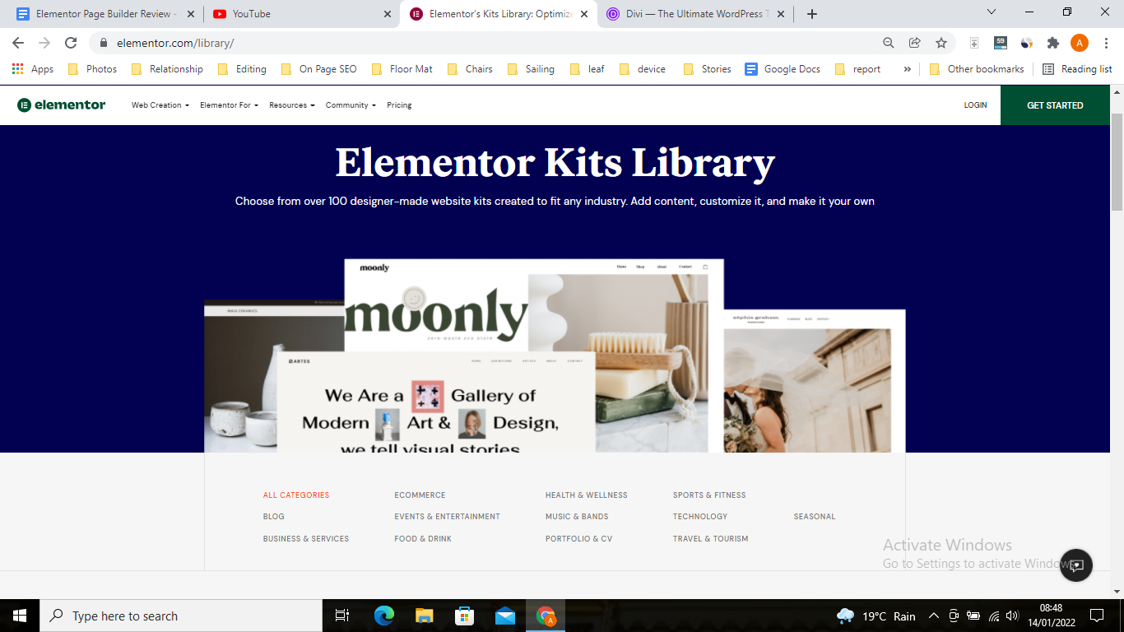Image resolution: width=1124 pixels, height=632 pixels.
Task: Expand the Resources dropdown menu
Action: click(x=292, y=105)
